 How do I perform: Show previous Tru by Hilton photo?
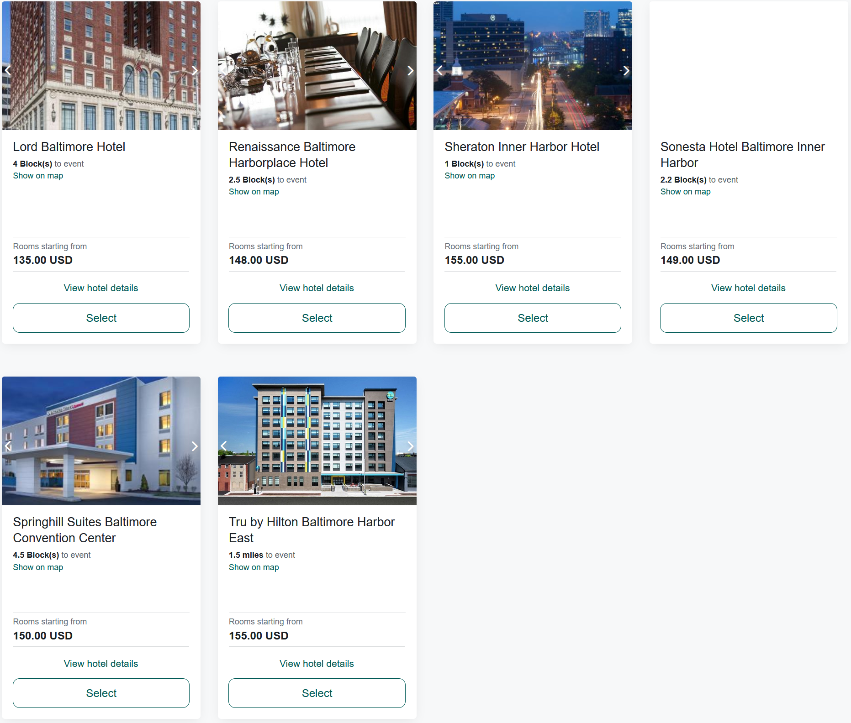[224, 446]
